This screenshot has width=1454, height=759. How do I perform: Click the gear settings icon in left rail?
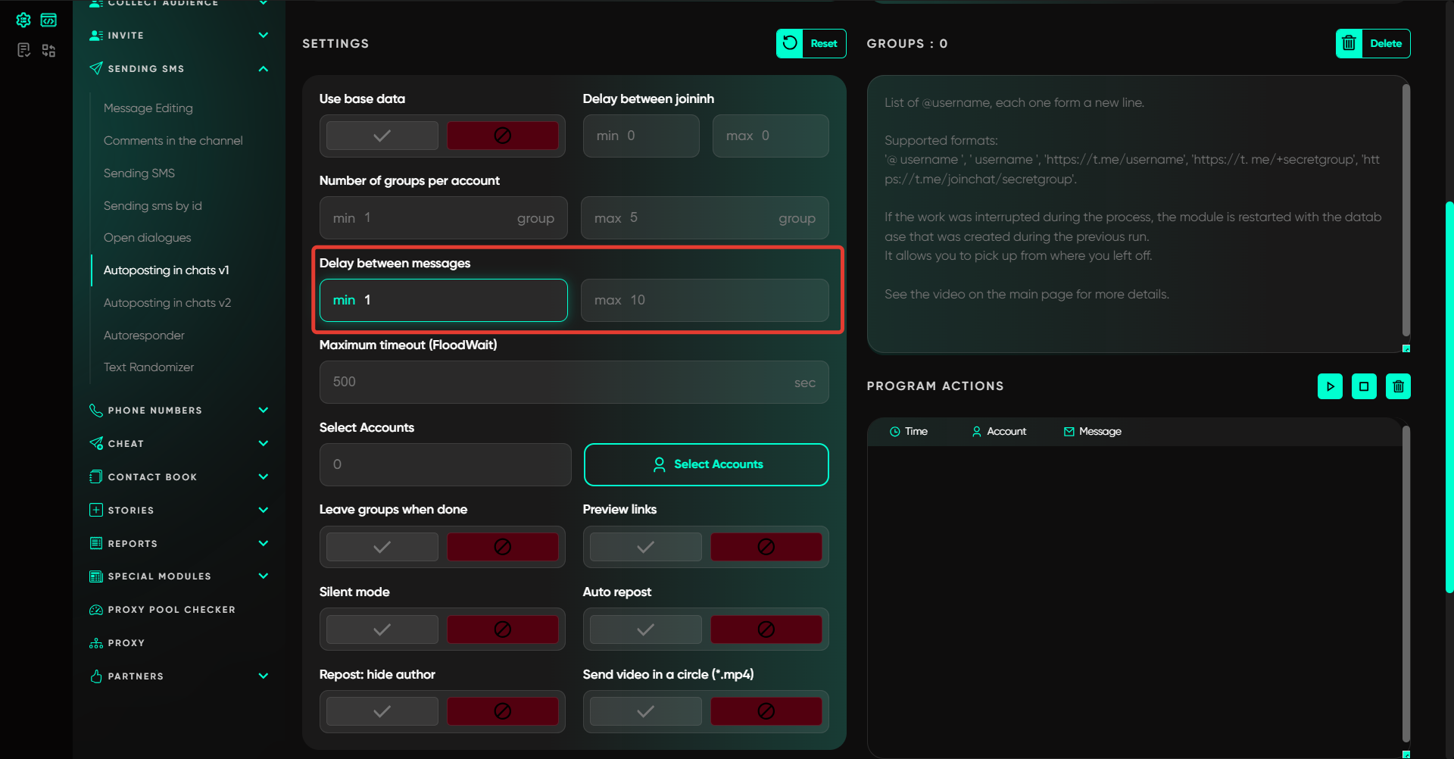(x=23, y=20)
